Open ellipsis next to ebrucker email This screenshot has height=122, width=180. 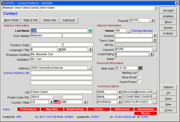pyautogui.click(x=155, y=92)
